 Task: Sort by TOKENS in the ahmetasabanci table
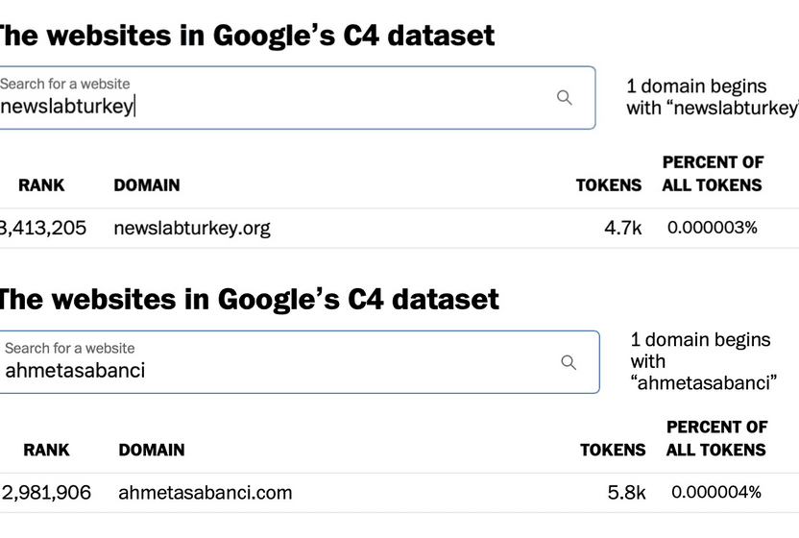(613, 450)
